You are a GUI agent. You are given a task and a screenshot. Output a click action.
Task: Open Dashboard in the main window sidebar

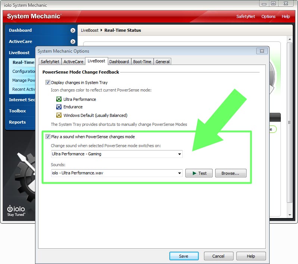coord(20,30)
